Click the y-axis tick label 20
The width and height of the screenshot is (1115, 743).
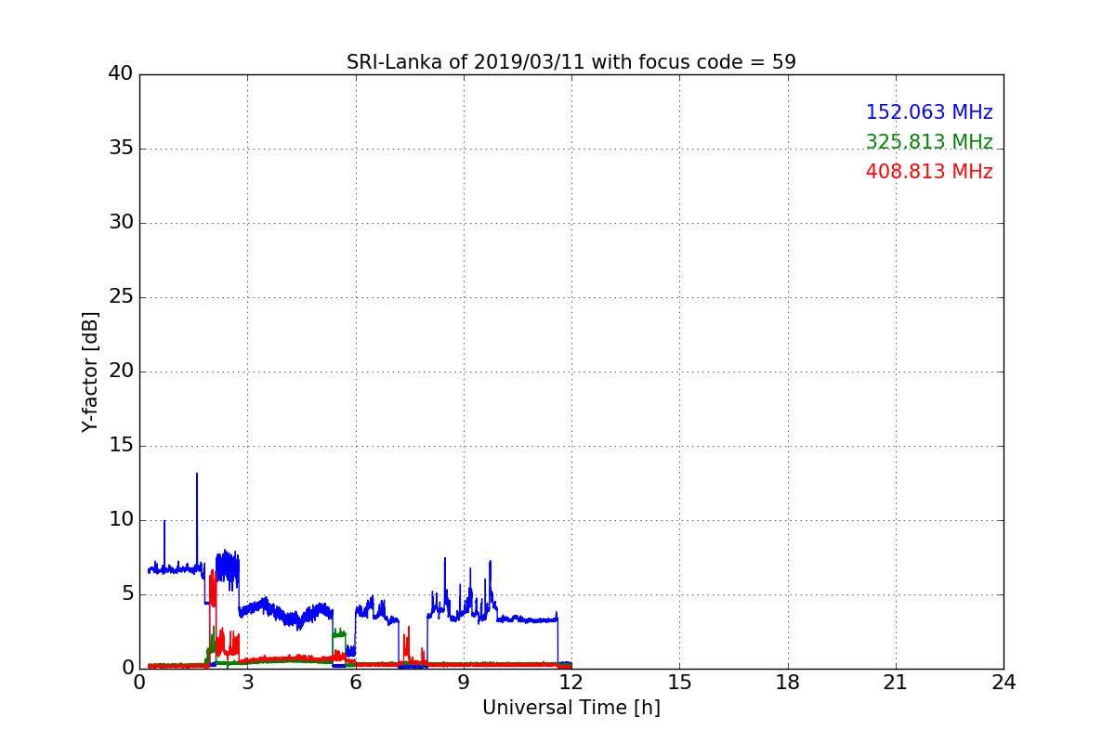[x=121, y=371]
